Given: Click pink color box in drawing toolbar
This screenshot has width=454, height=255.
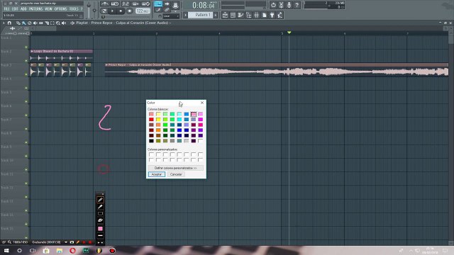Looking at the screenshot, I should 100,229.
